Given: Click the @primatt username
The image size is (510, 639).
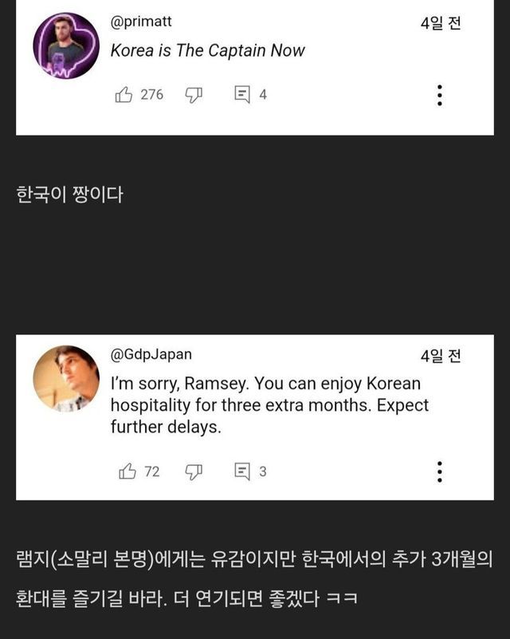Looking at the screenshot, I should (141, 22).
